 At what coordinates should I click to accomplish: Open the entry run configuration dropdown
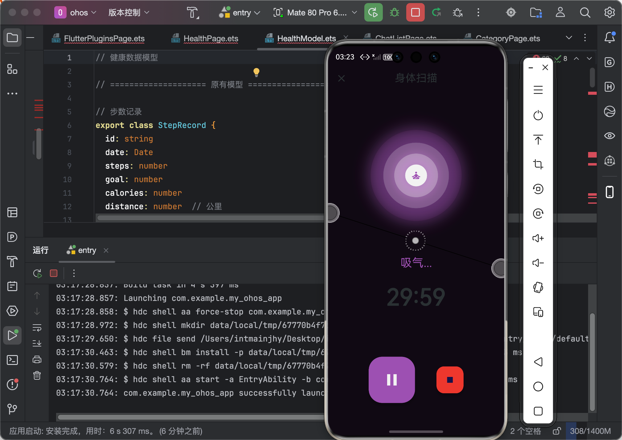pyautogui.click(x=240, y=13)
